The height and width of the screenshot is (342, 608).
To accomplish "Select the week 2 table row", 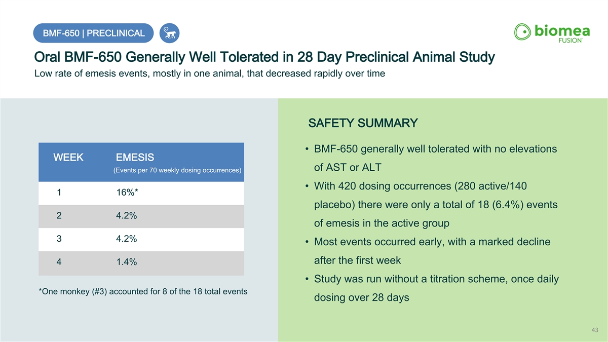I will [141, 216].
